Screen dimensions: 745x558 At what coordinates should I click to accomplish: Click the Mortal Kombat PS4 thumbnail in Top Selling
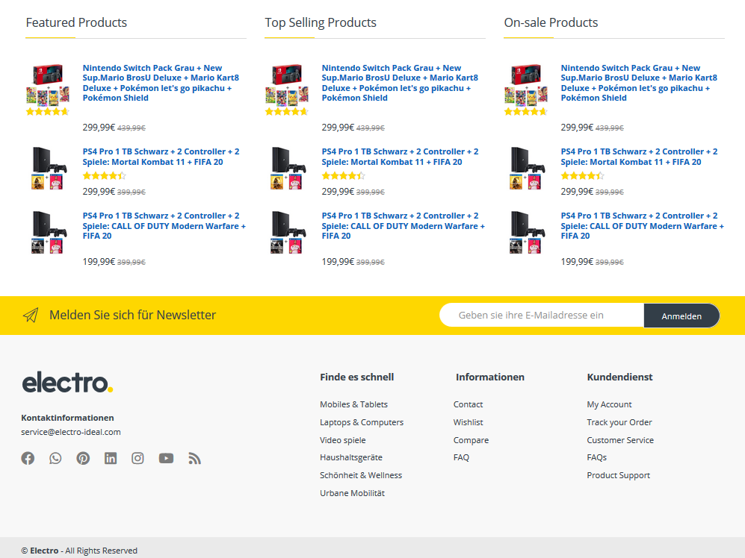click(288, 168)
